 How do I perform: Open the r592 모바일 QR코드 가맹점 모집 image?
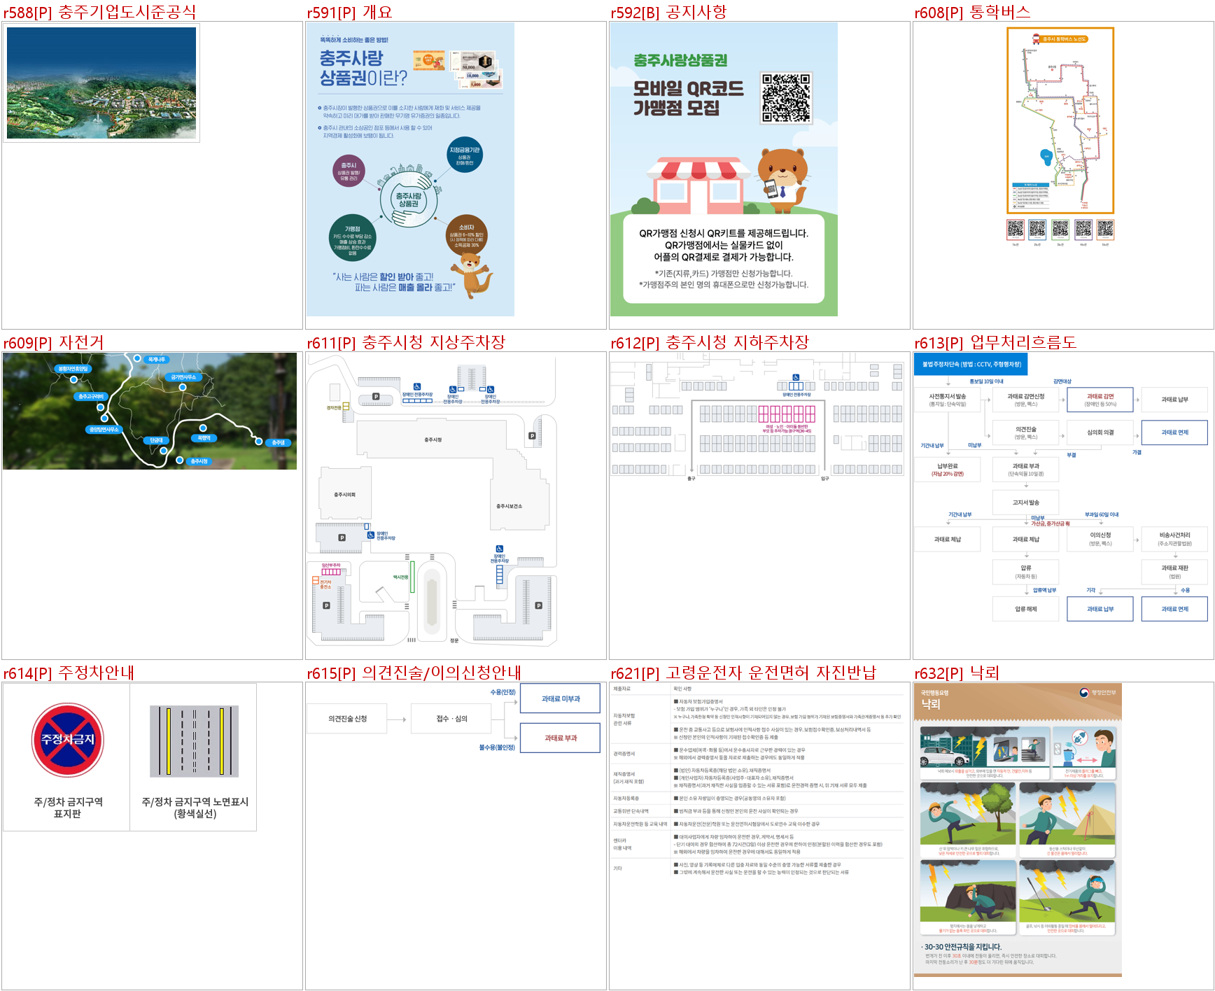724,169
